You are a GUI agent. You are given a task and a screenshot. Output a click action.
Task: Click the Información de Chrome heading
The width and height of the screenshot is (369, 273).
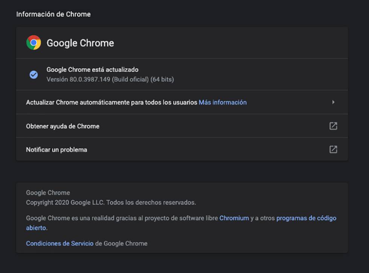tap(53, 14)
